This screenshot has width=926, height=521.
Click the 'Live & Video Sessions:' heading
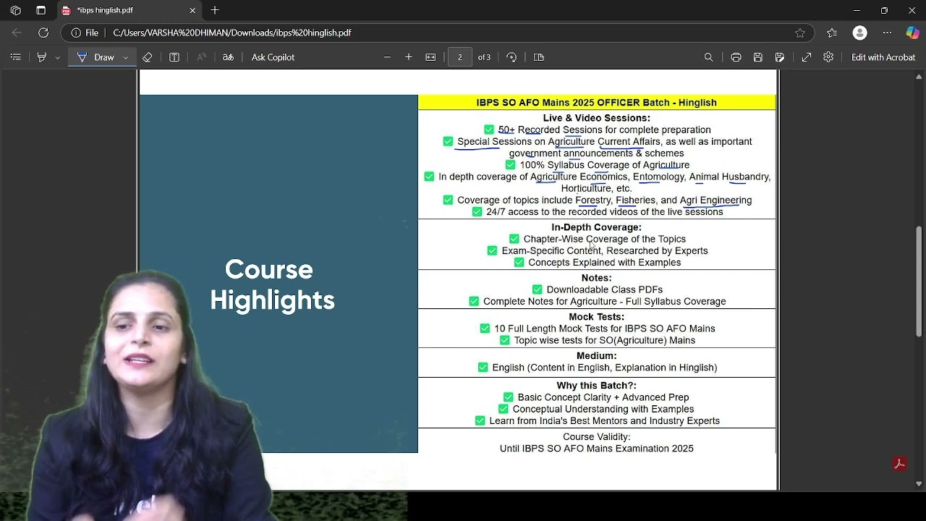point(597,118)
